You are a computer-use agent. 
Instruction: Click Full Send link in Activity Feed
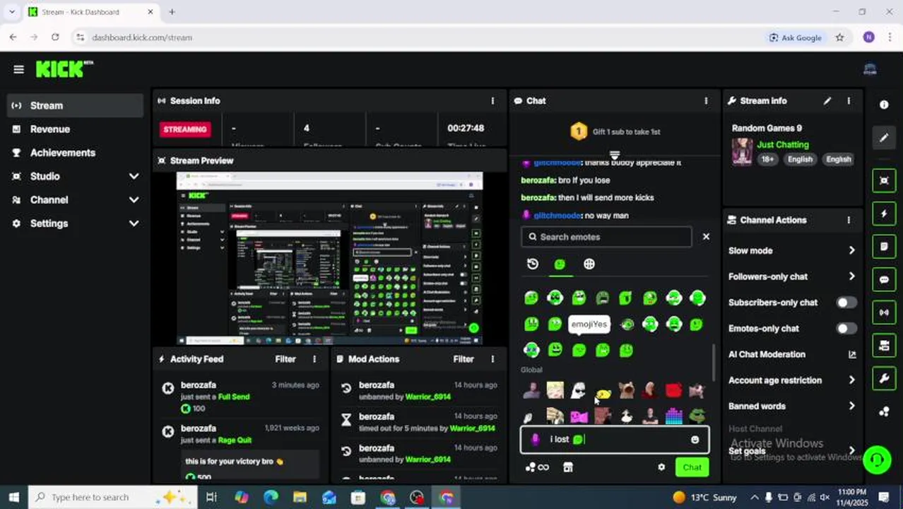click(234, 397)
